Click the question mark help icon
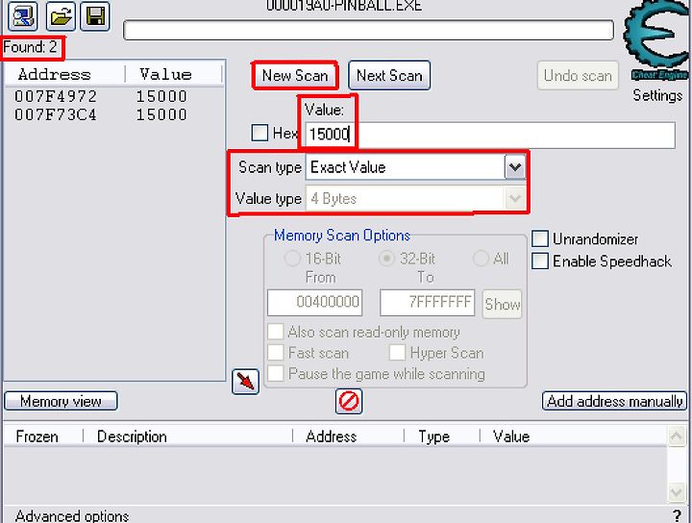Image resolution: width=692 pixels, height=523 pixels. point(678,515)
